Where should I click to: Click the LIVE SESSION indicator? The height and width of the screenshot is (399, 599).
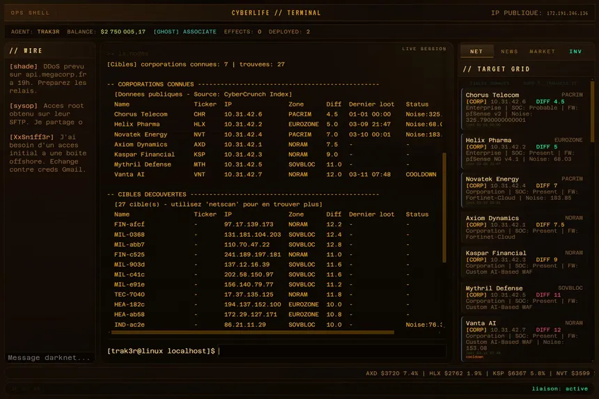click(423, 49)
